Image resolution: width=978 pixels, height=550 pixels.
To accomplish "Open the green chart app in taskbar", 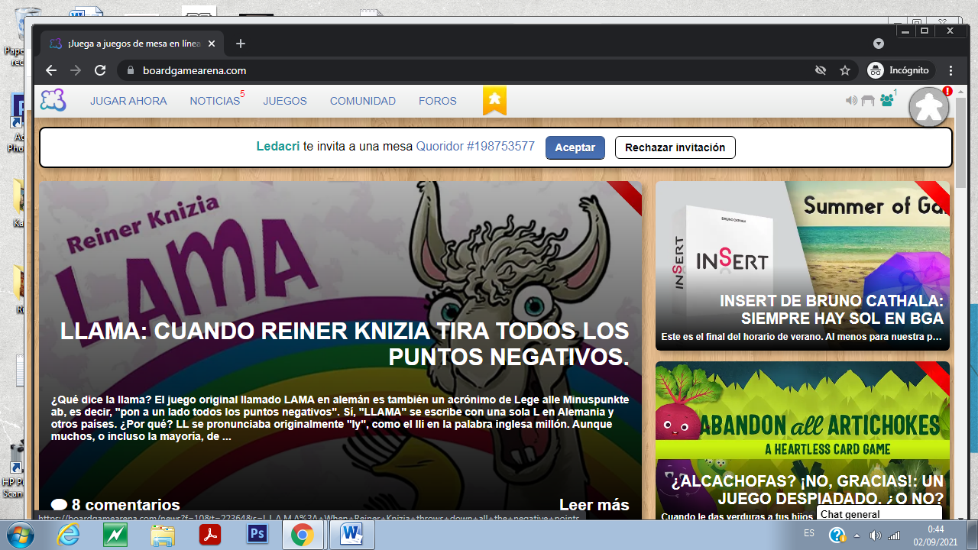I will [x=115, y=535].
